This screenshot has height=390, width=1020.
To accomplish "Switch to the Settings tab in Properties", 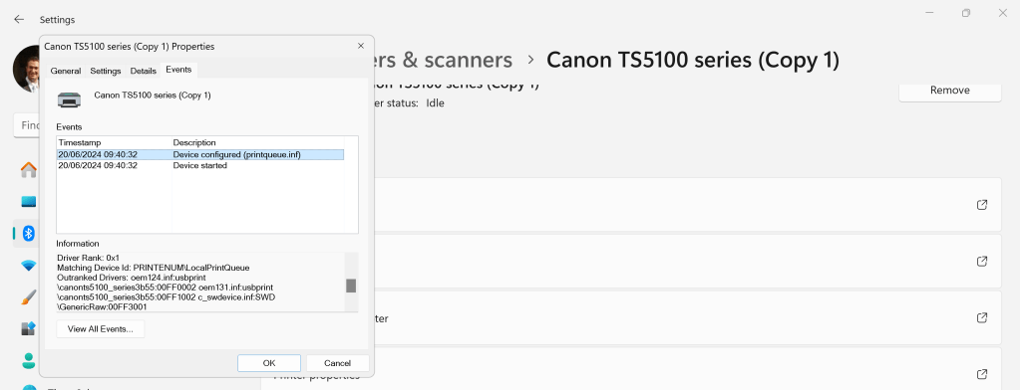I will 106,71.
